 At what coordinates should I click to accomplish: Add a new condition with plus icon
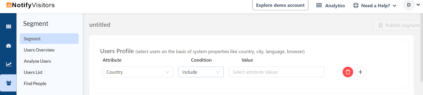click(x=360, y=72)
